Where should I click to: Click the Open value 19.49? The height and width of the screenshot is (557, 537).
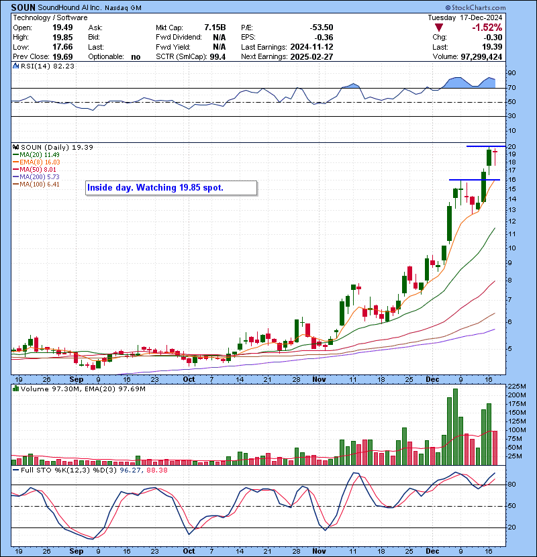pyautogui.click(x=62, y=28)
